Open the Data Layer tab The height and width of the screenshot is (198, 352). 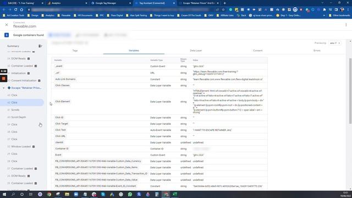click(196, 51)
